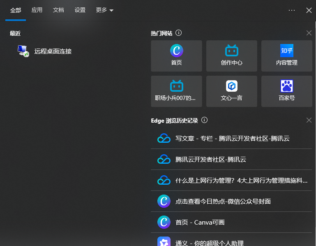Open history entry 首页 - Canva可画
The image size is (316, 246).
click(231, 222)
